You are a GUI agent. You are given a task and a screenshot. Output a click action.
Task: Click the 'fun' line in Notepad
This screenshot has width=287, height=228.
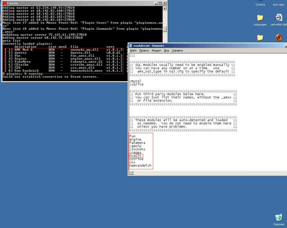(132, 136)
